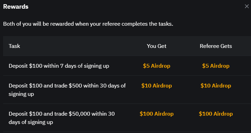Image resolution: width=251 pixels, height=133 pixels.
Task: Click 'days of signing up' in the last row
Action: [x=31, y=122]
